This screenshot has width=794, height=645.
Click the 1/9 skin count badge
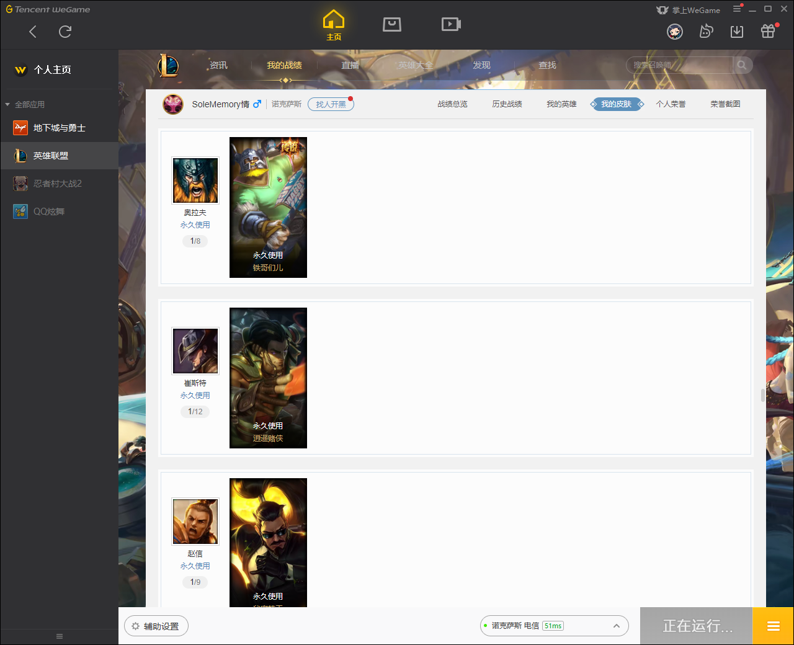[195, 582]
